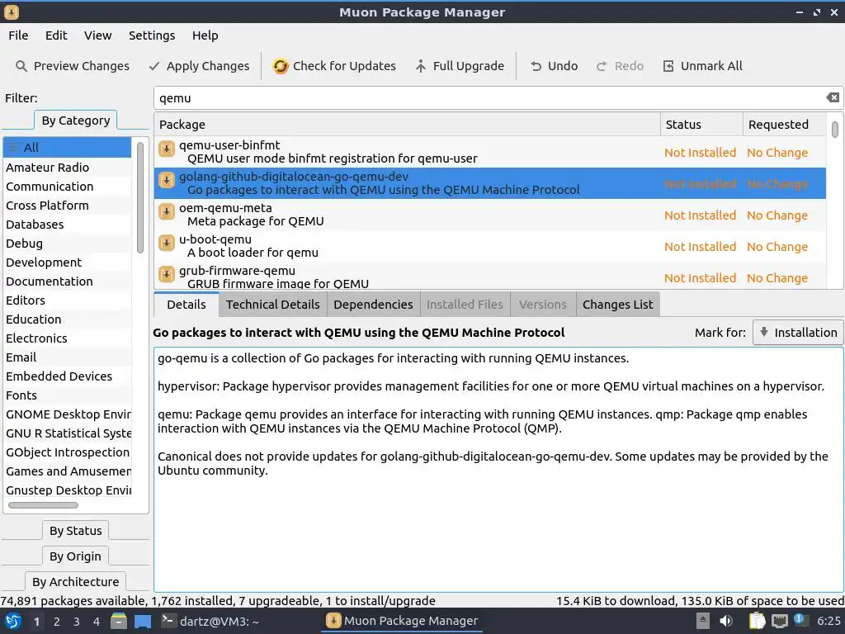Open the File menu
This screenshot has width=845, height=634.
point(18,35)
